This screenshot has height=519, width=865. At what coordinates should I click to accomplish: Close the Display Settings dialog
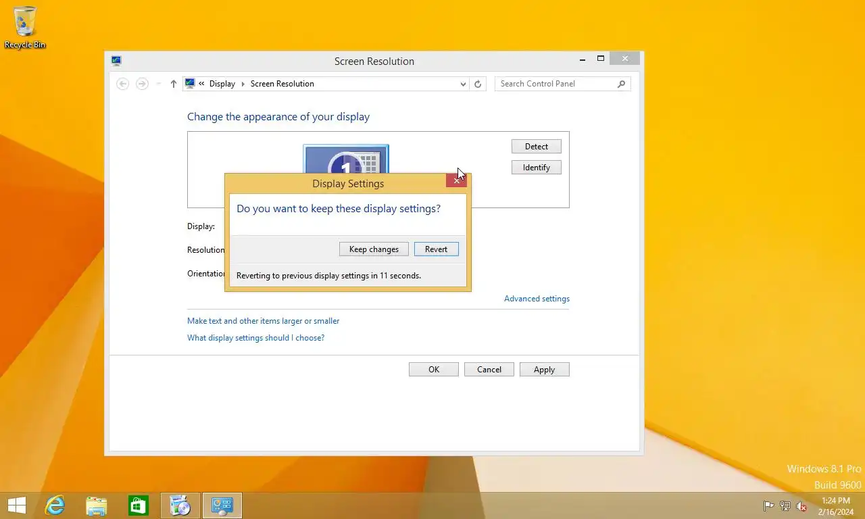(x=456, y=180)
